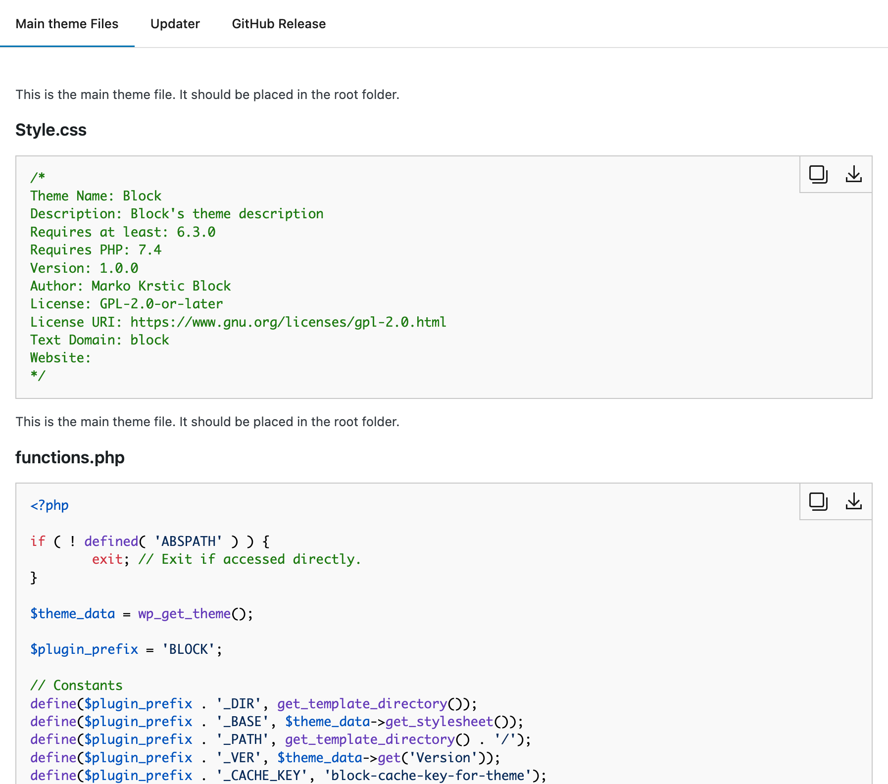
Task: Click the 'Text Domain: block' line
Action: (x=99, y=340)
